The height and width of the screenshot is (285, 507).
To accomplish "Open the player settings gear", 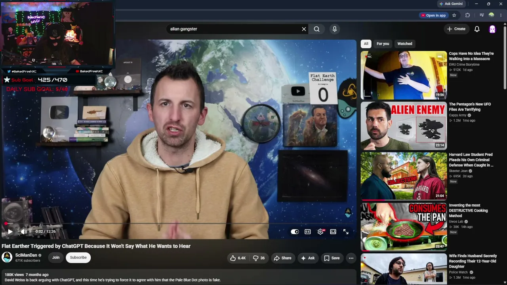I will (x=320, y=232).
